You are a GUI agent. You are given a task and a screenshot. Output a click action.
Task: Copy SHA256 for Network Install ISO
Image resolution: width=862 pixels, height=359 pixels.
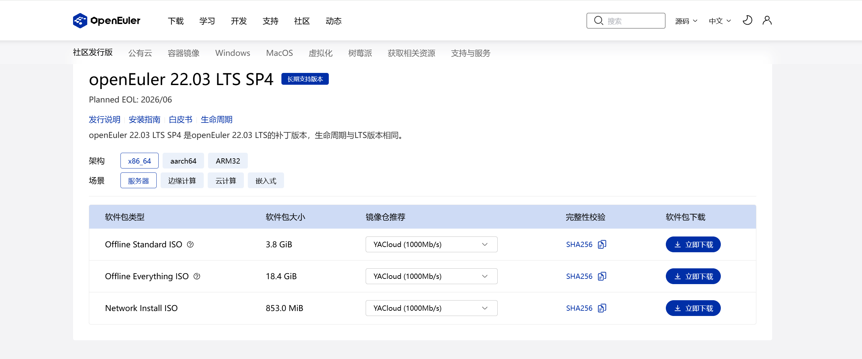coord(602,308)
